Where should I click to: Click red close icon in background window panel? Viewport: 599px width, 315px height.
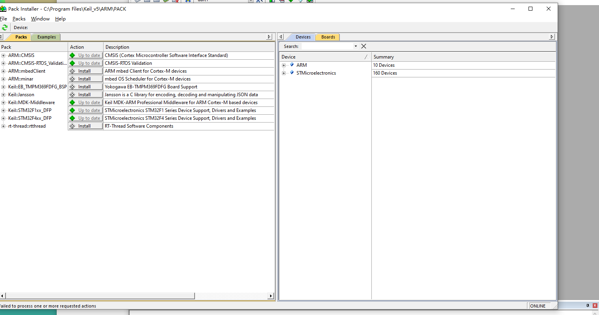(595, 305)
